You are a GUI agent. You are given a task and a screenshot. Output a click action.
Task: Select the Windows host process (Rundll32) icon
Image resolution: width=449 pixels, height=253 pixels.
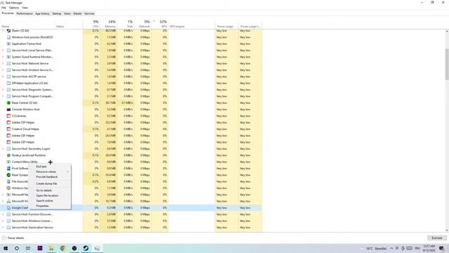click(x=8, y=37)
